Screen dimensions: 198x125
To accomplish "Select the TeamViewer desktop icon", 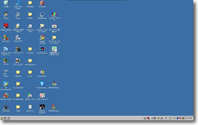I will point(42,85).
